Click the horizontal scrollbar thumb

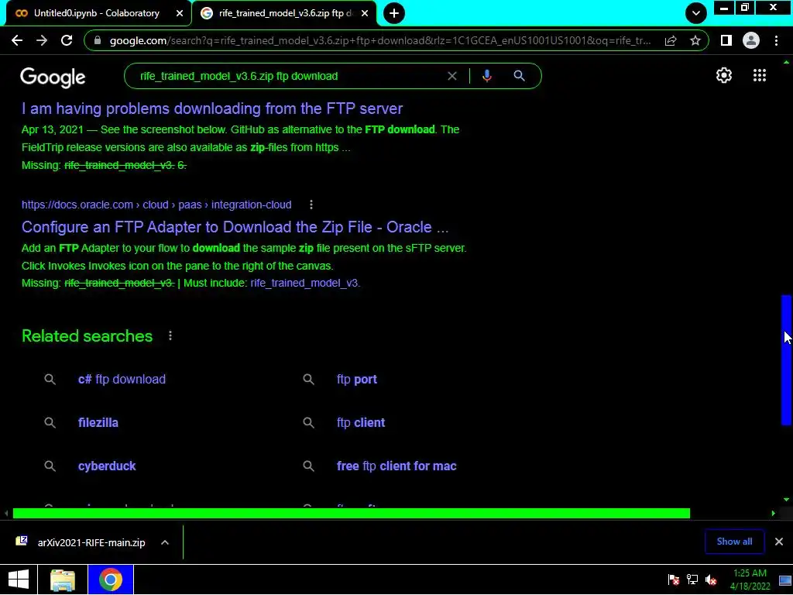[351, 514]
